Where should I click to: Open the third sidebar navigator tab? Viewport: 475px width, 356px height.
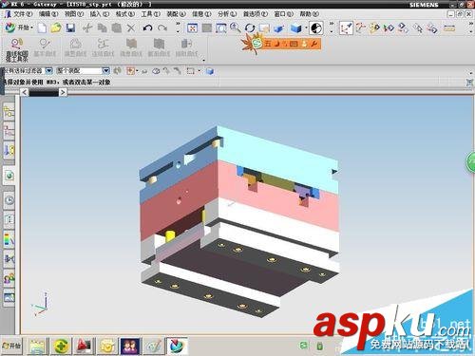[9, 150]
